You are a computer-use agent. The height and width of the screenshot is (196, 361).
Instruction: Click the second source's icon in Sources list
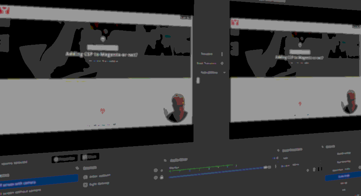(86, 184)
